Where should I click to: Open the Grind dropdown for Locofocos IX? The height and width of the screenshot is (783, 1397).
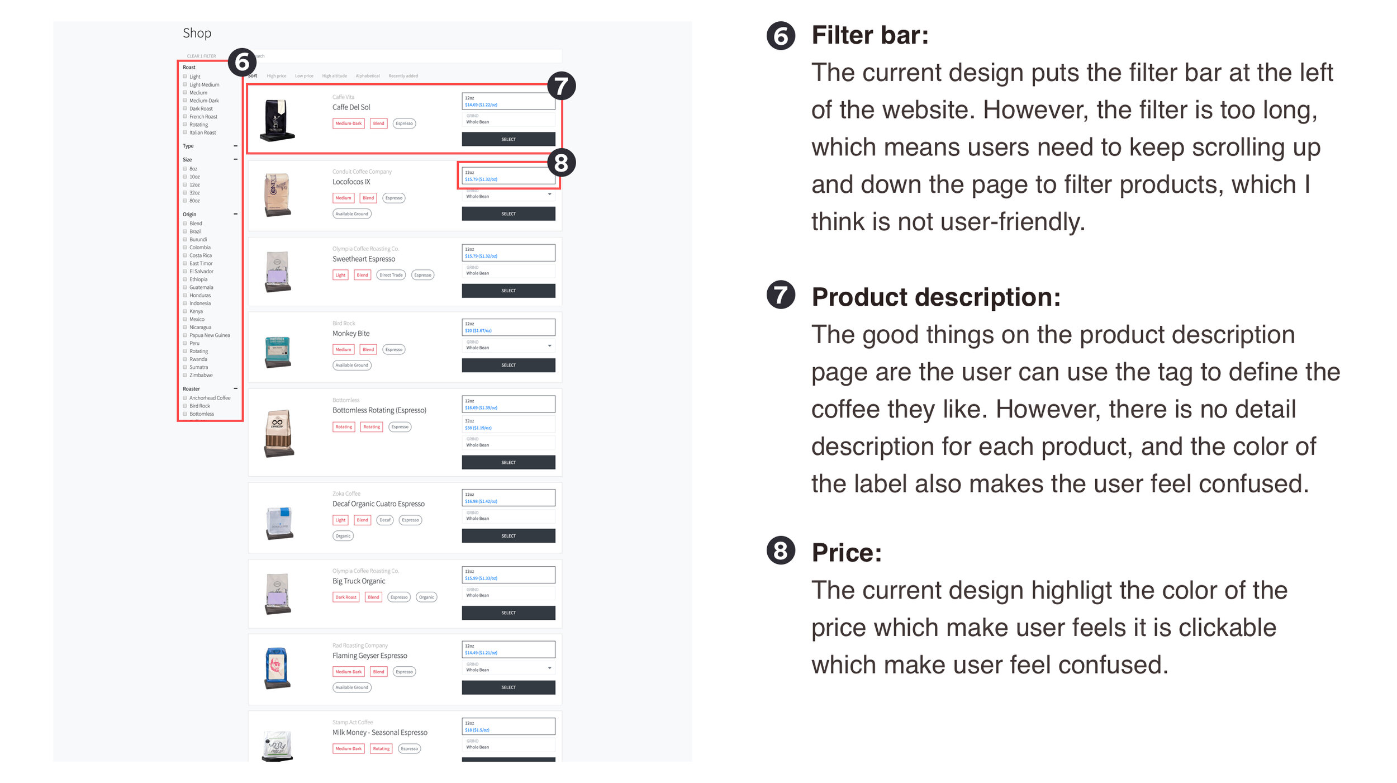(x=509, y=194)
